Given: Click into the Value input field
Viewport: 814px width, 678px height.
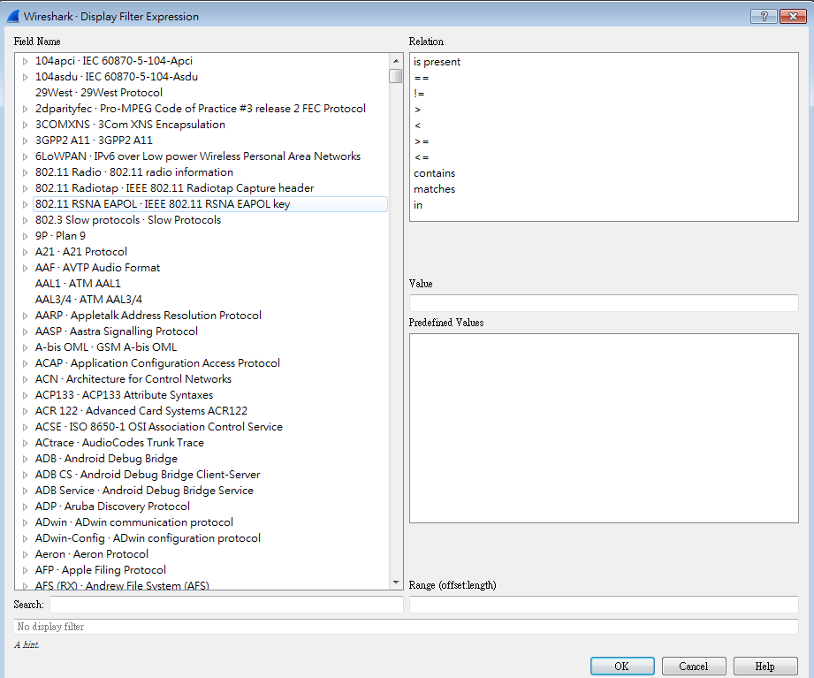Looking at the screenshot, I should [x=604, y=303].
